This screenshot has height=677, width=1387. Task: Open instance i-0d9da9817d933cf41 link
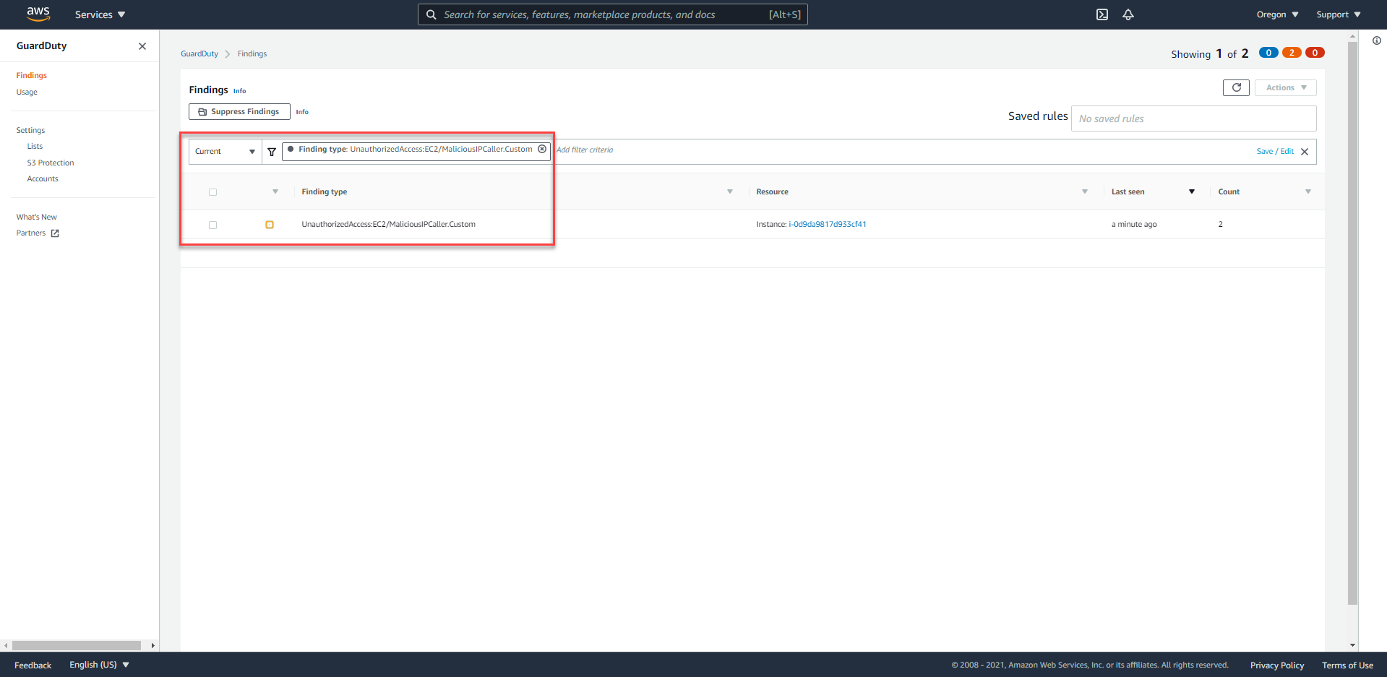point(828,224)
